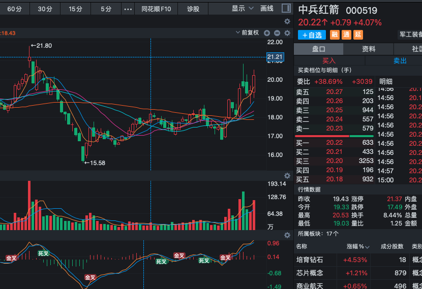Click the 委比 +38.69% value

[x=328, y=81]
